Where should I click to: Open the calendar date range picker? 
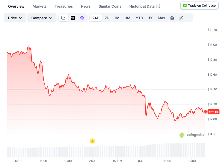[172, 18]
